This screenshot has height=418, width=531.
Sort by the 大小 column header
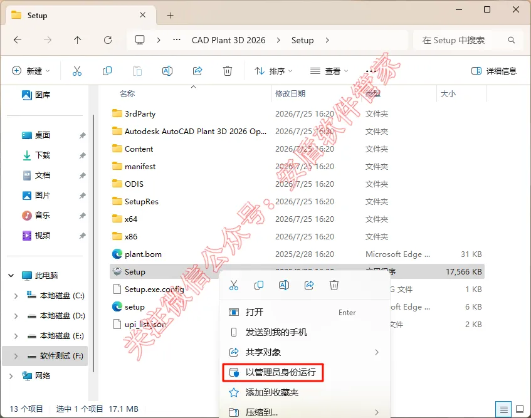448,93
